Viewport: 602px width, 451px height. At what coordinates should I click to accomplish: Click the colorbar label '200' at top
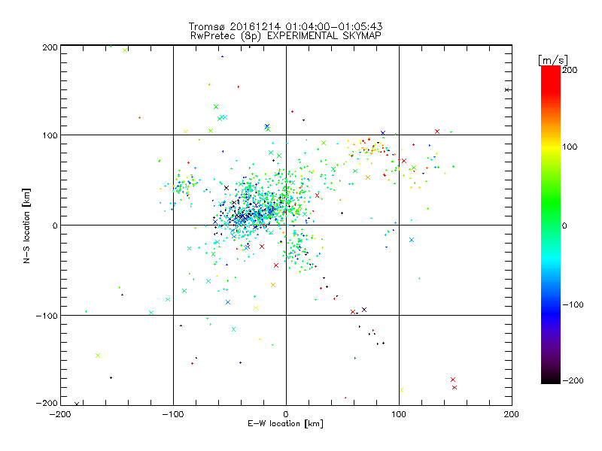570,70
